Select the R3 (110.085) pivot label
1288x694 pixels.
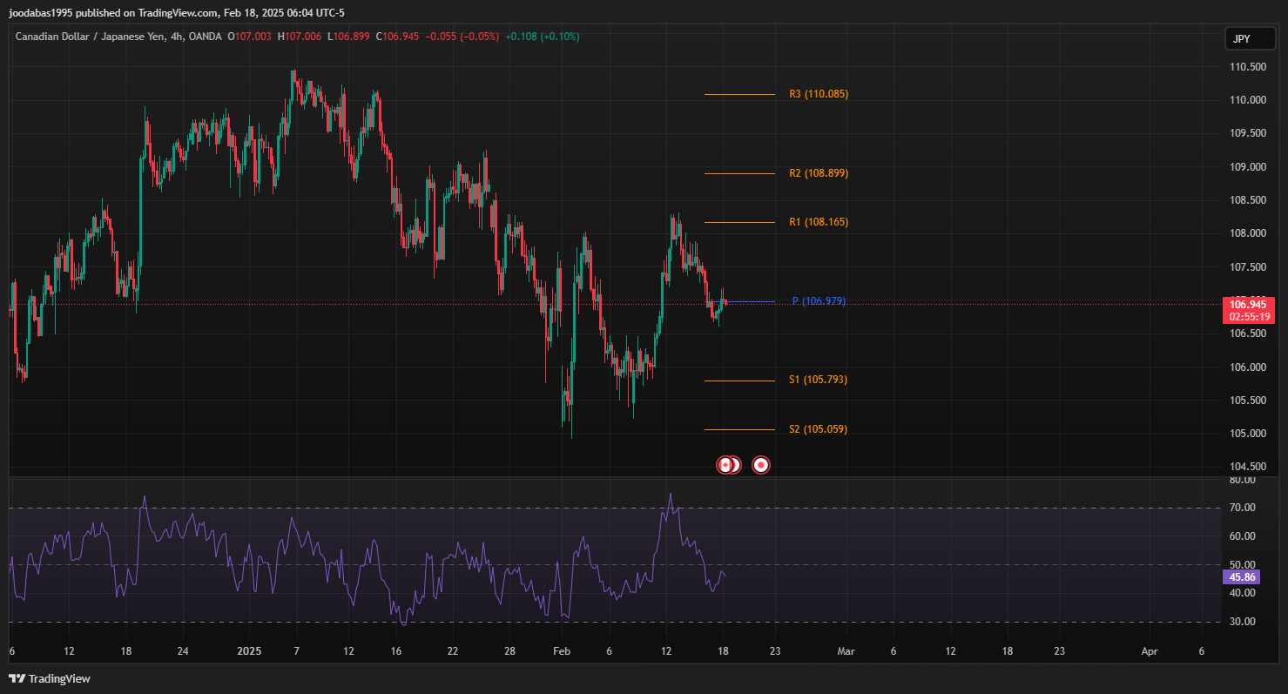click(x=818, y=94)
